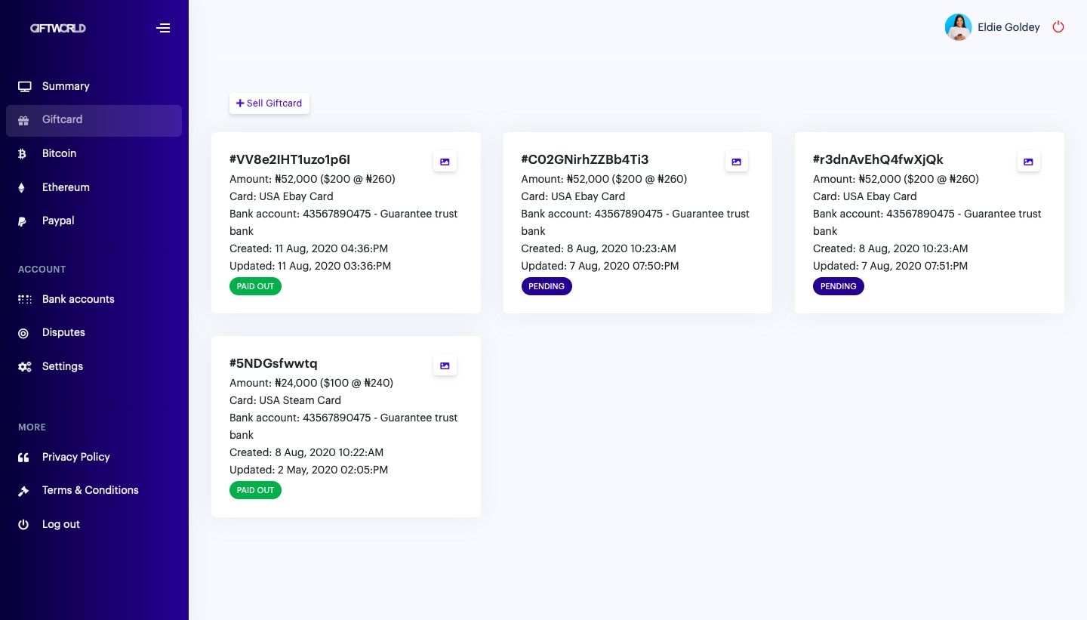
Task: Click Log out in the sidebar
Action: (61, 524)
